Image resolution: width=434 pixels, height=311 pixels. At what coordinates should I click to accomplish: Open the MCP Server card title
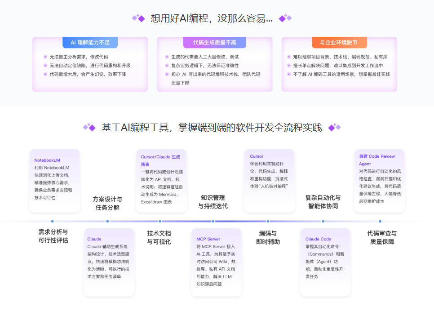208,239
